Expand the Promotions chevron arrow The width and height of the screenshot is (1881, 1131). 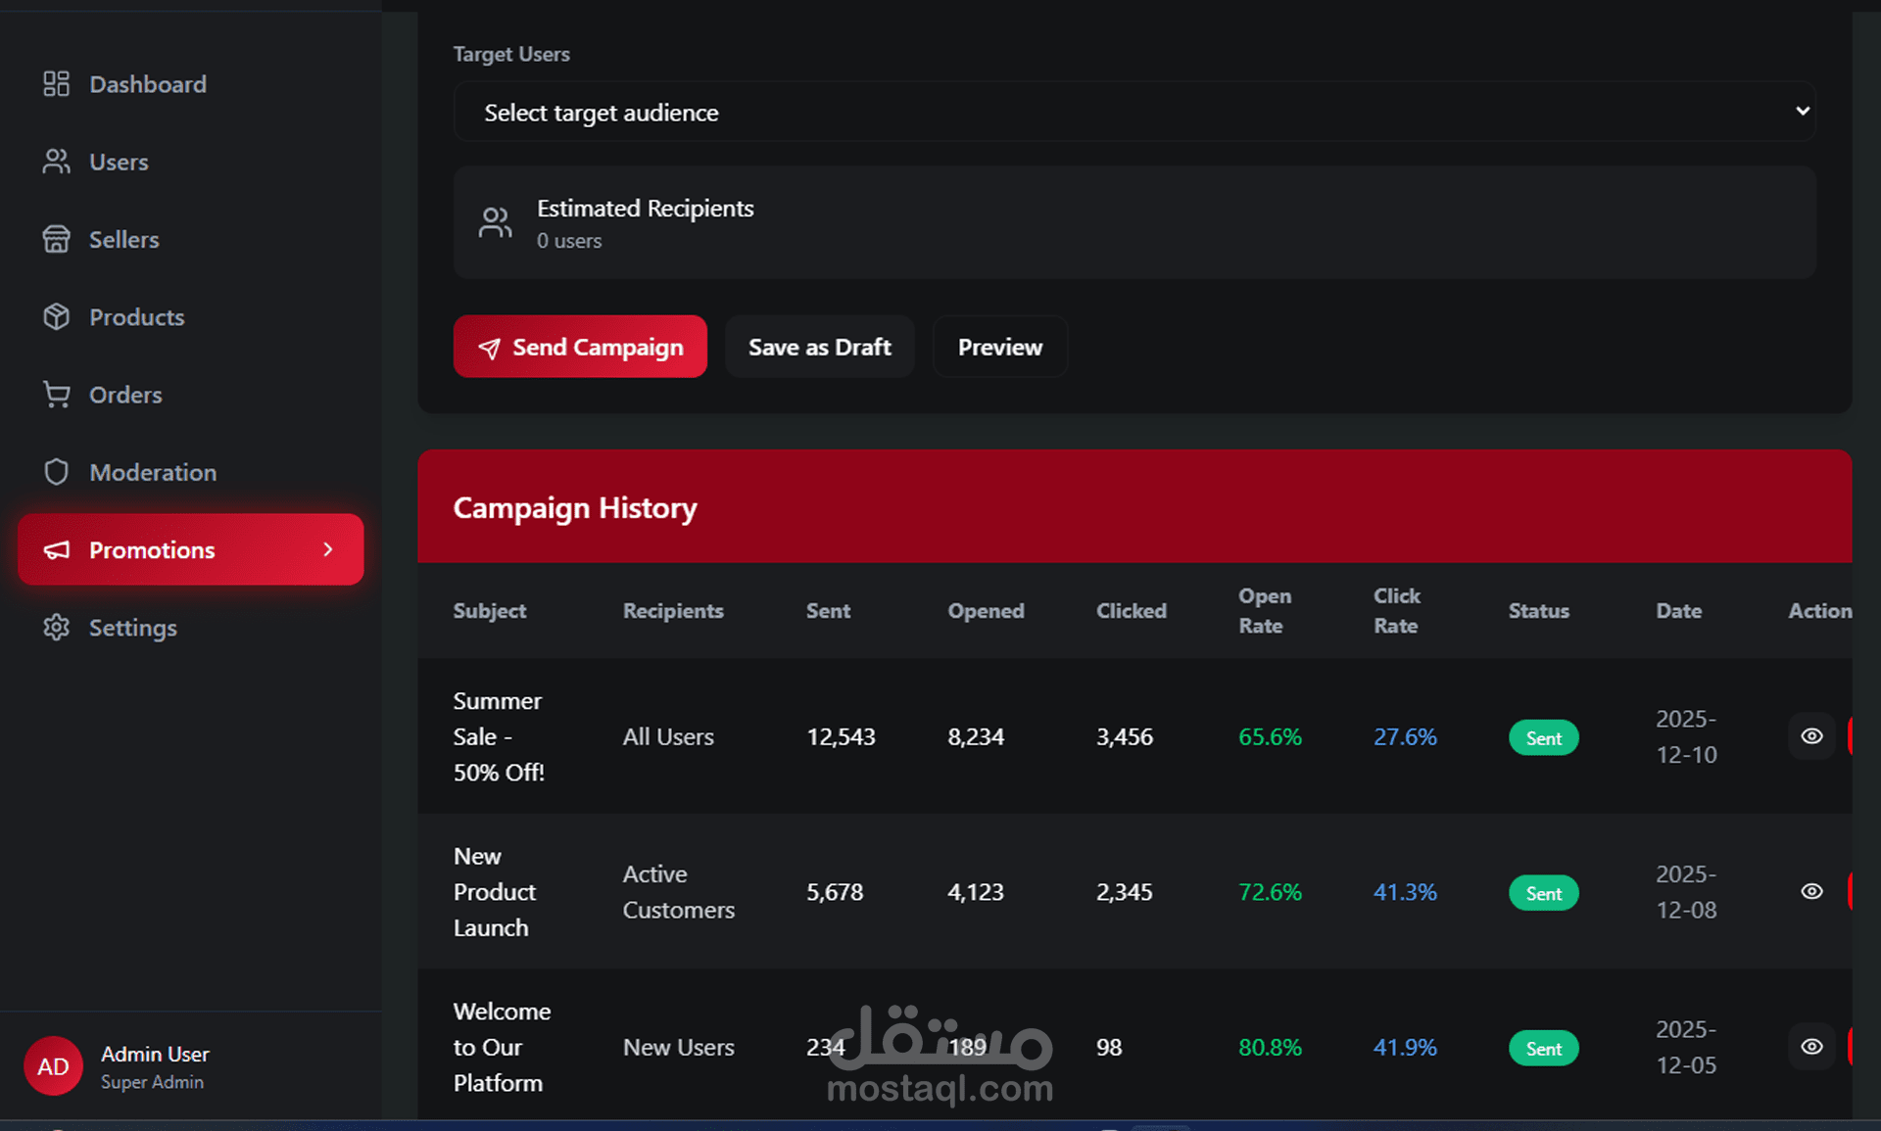[x=328, y=549]
